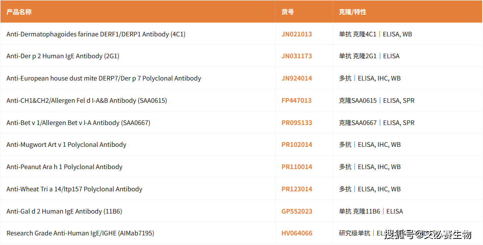Click Anti-Mugwort Art v 1 Polyclonal Antibody
Viewport: 483px width, 245px height.
tap(66, 145)
